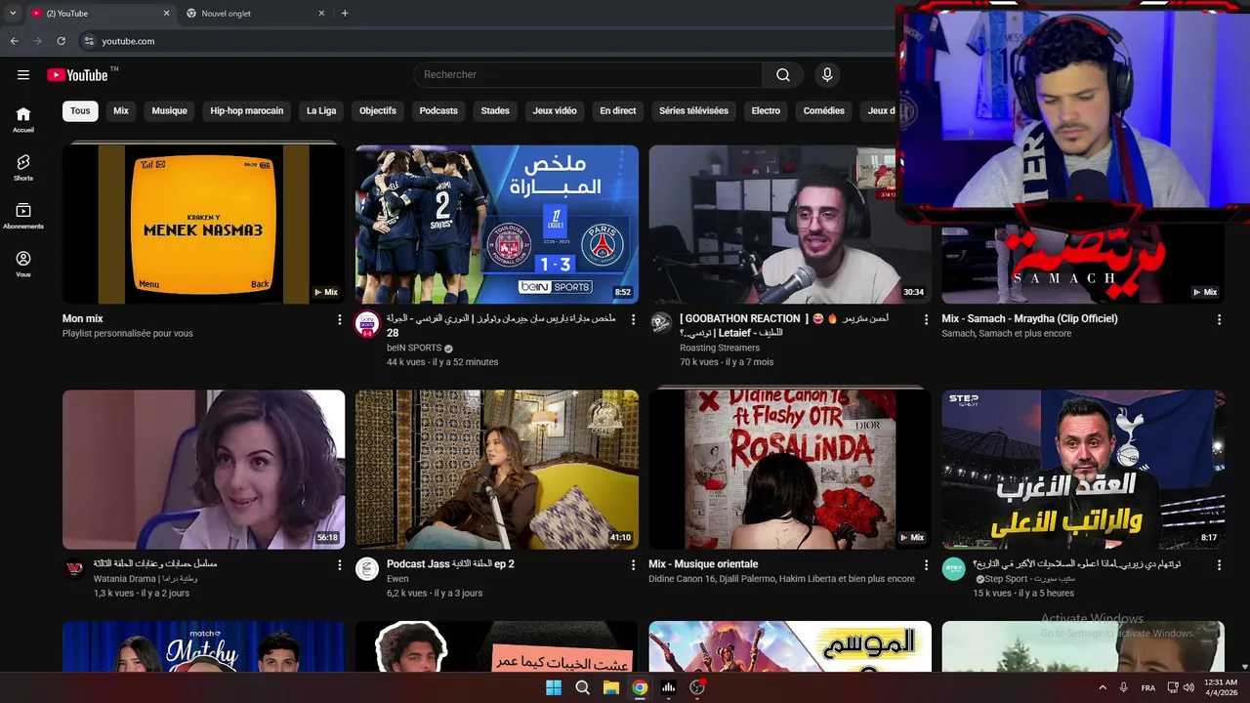Click the browser back arrow
The image size is (1250, 703).
(14, 41)
